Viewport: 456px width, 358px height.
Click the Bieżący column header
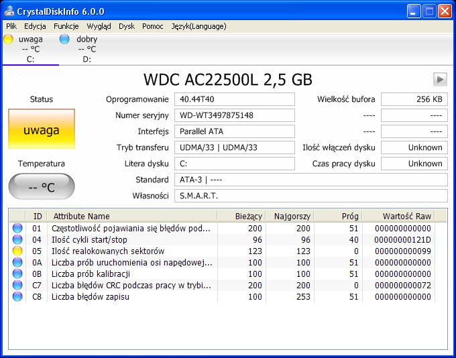pos(241,216)
